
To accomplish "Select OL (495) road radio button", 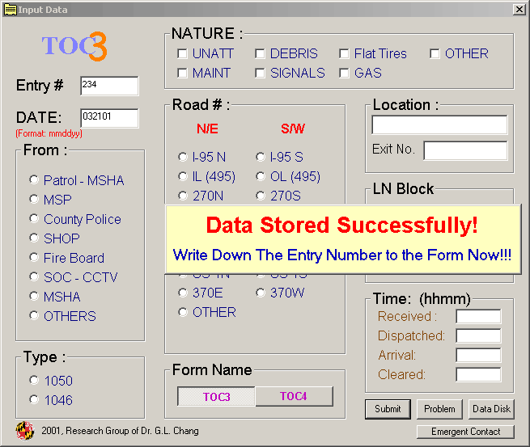I will 261,176.
